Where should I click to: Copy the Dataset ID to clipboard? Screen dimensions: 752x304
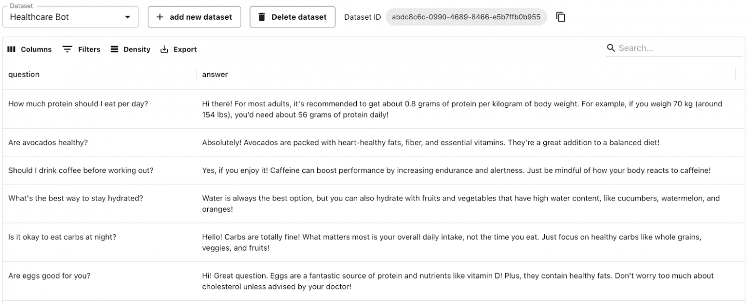[561, 17]
